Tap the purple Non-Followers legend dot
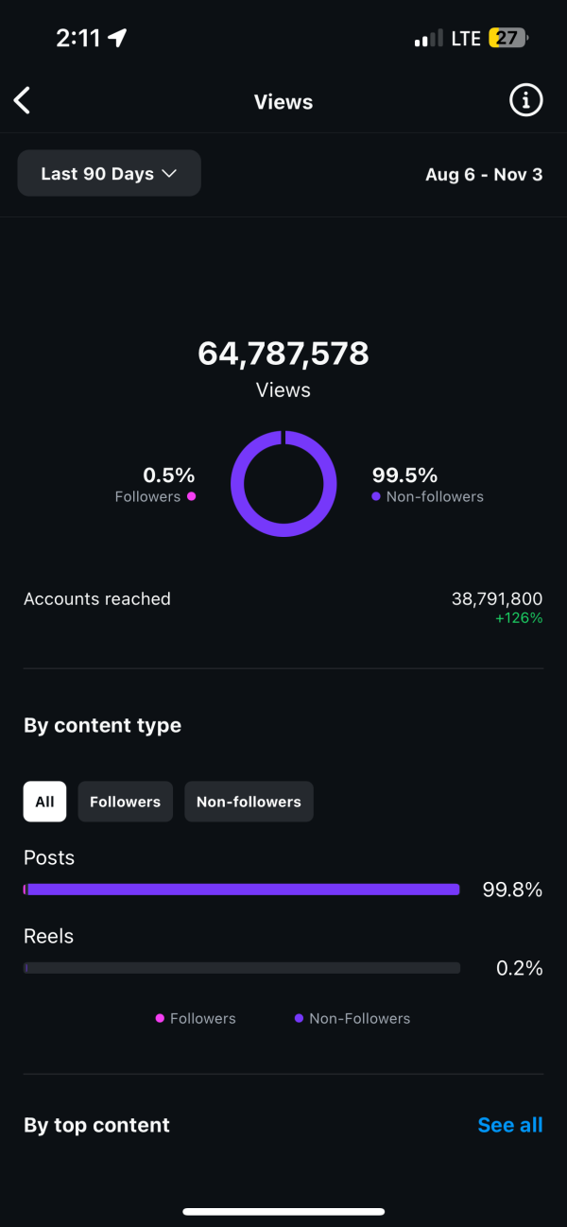This screenshot has width=567, height=1227. 299,1018
